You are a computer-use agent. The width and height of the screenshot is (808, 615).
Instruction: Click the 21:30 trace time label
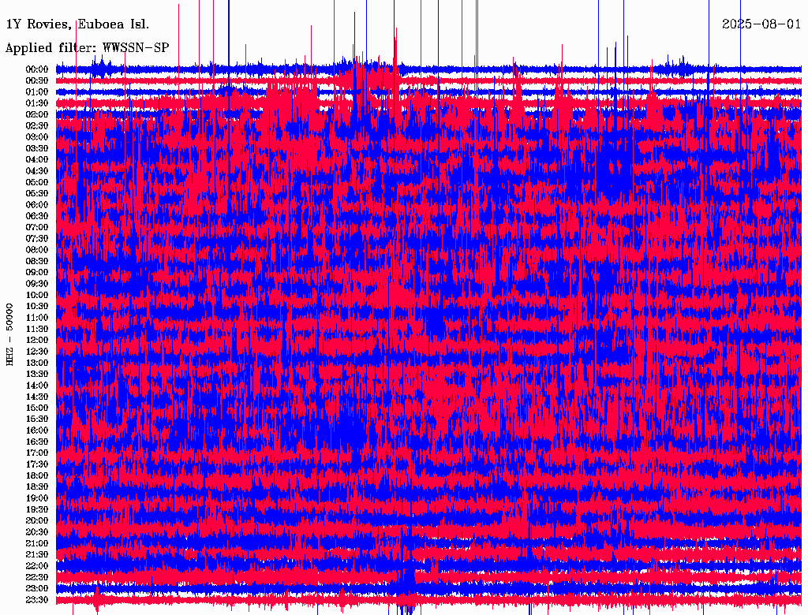[x=37, y=555]
